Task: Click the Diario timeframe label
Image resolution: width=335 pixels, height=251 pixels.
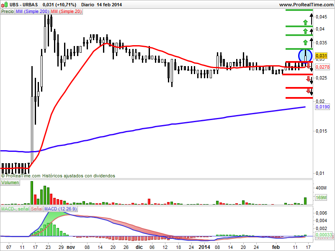Action: [x=88, y=5]
